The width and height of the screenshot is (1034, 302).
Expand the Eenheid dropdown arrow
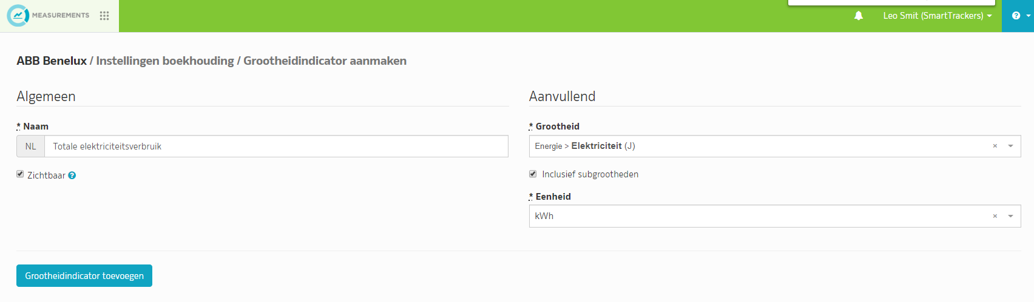[x=1011, y=216]
